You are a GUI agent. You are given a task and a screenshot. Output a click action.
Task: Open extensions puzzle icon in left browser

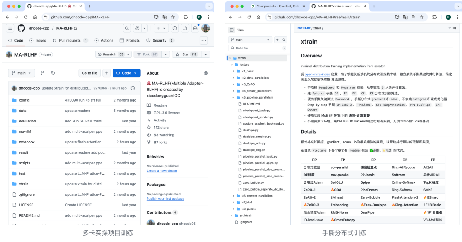point(186,17)
